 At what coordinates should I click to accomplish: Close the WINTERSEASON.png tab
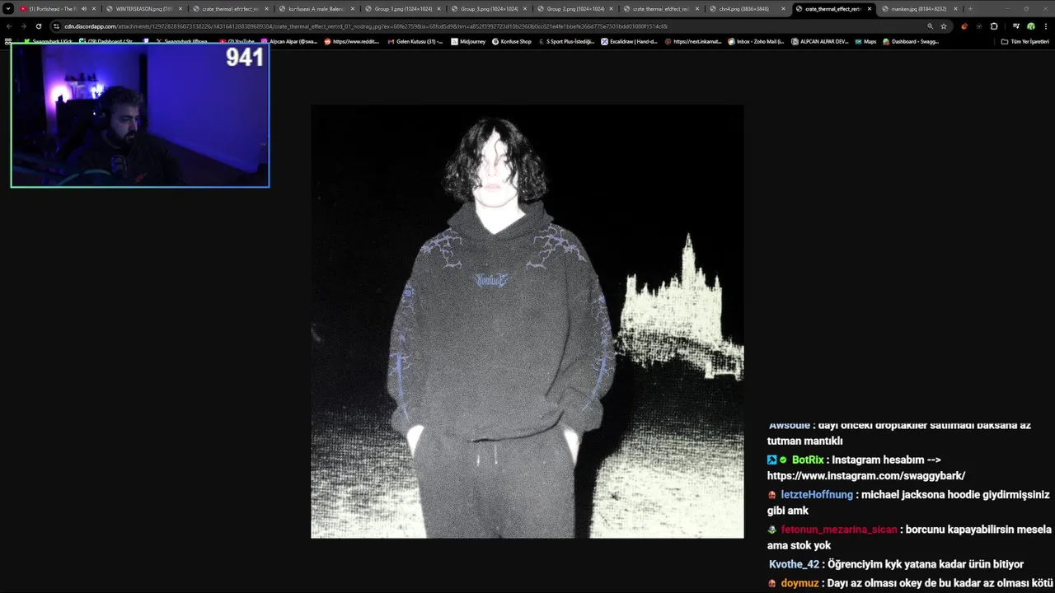[x=180, y=8]
